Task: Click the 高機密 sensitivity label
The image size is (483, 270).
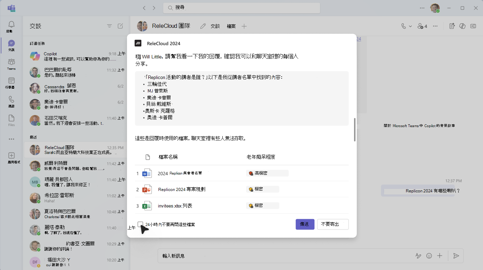Action: pyautogui.click(x=267, y=173)
